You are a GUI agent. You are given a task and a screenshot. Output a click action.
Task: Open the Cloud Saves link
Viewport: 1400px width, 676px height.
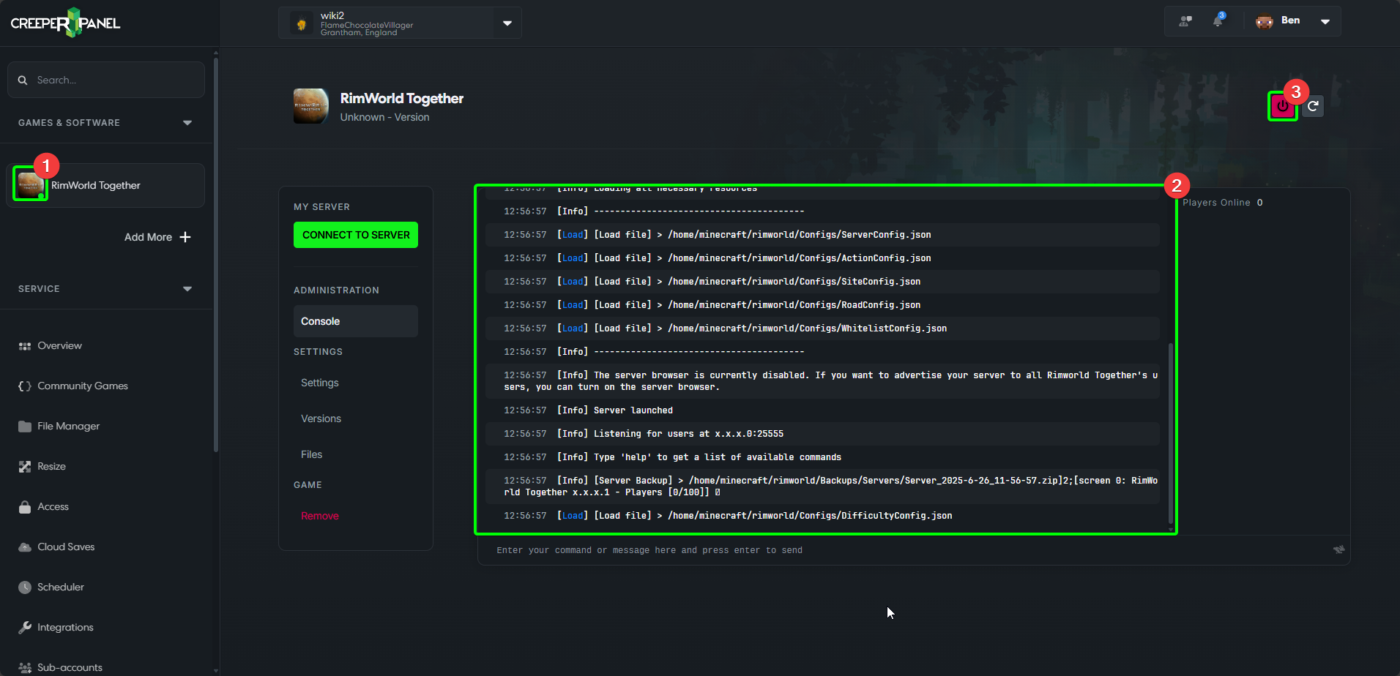66,547
